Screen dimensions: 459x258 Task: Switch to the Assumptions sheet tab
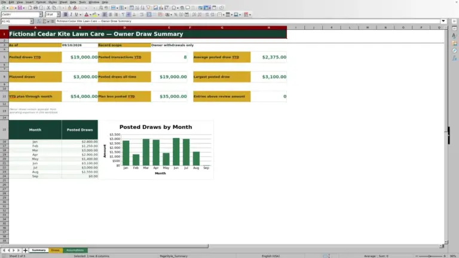click(75, 250)
